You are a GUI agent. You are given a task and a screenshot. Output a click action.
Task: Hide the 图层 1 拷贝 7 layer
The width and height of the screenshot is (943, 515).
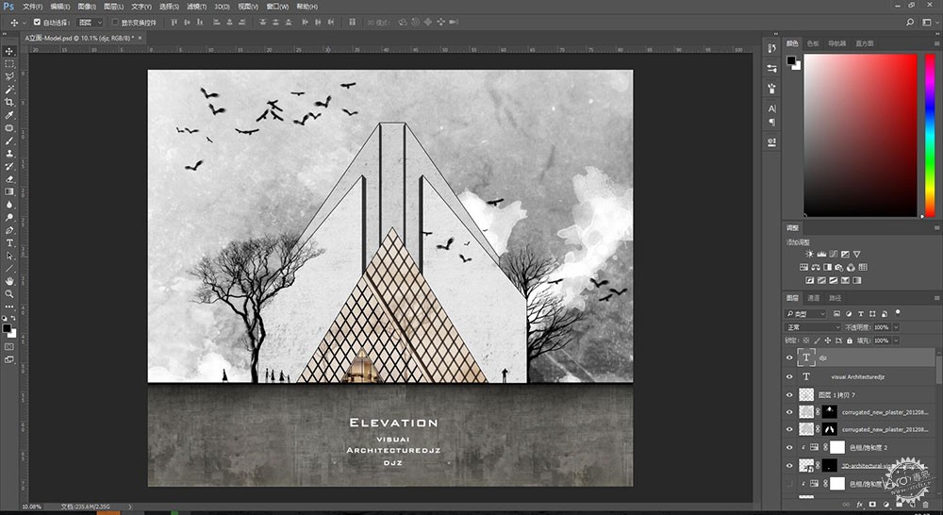(789, 394)
